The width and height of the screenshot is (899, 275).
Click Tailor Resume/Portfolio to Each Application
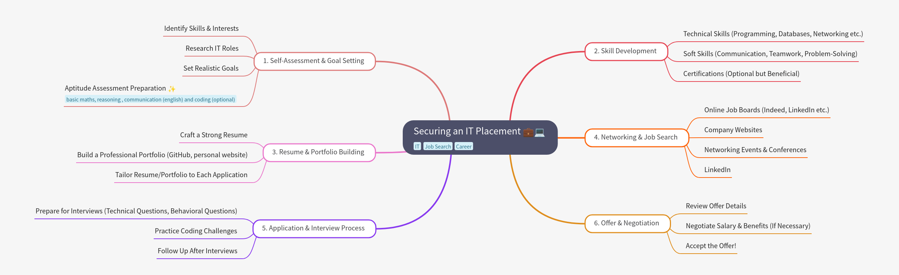[181, 175]
